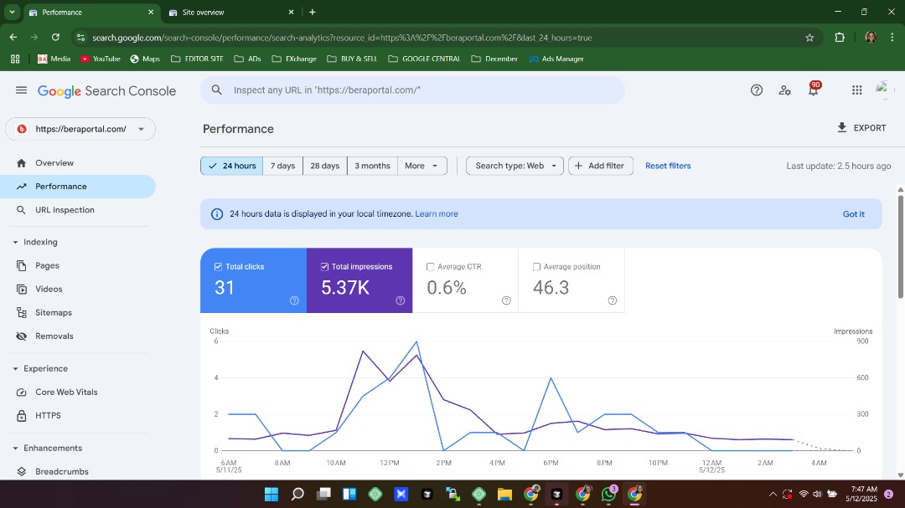This screenshot has width=905, height=508.
Task: Enable the Average CTR checkbox
Action: 431,267
